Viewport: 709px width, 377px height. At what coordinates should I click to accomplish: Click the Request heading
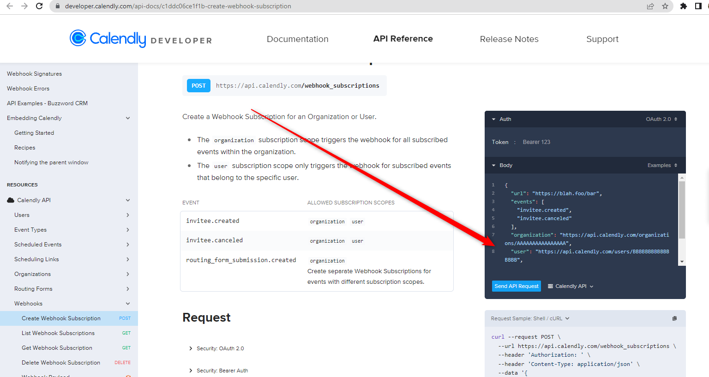(x=206, y=317)
